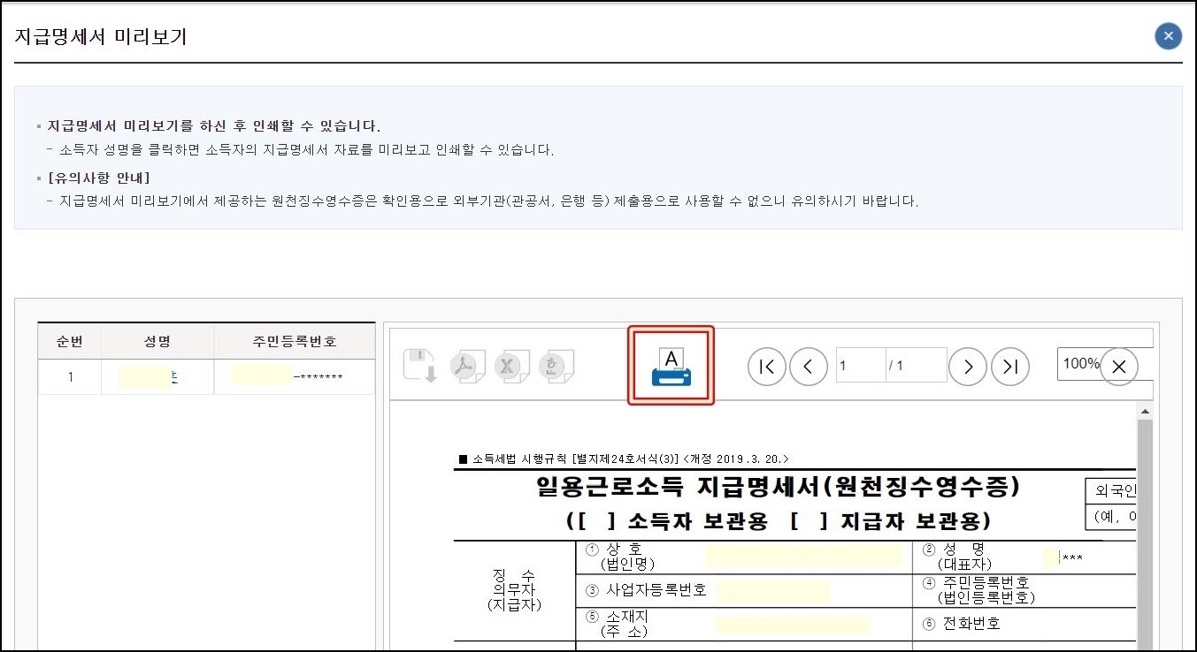Print the 지급명세서 with printer icon

(671, 366)
